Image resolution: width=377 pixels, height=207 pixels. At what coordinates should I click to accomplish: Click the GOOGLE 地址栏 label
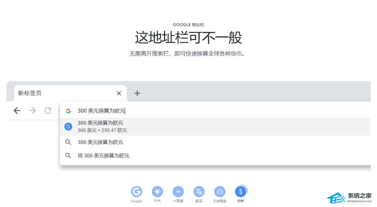[188, 25]
